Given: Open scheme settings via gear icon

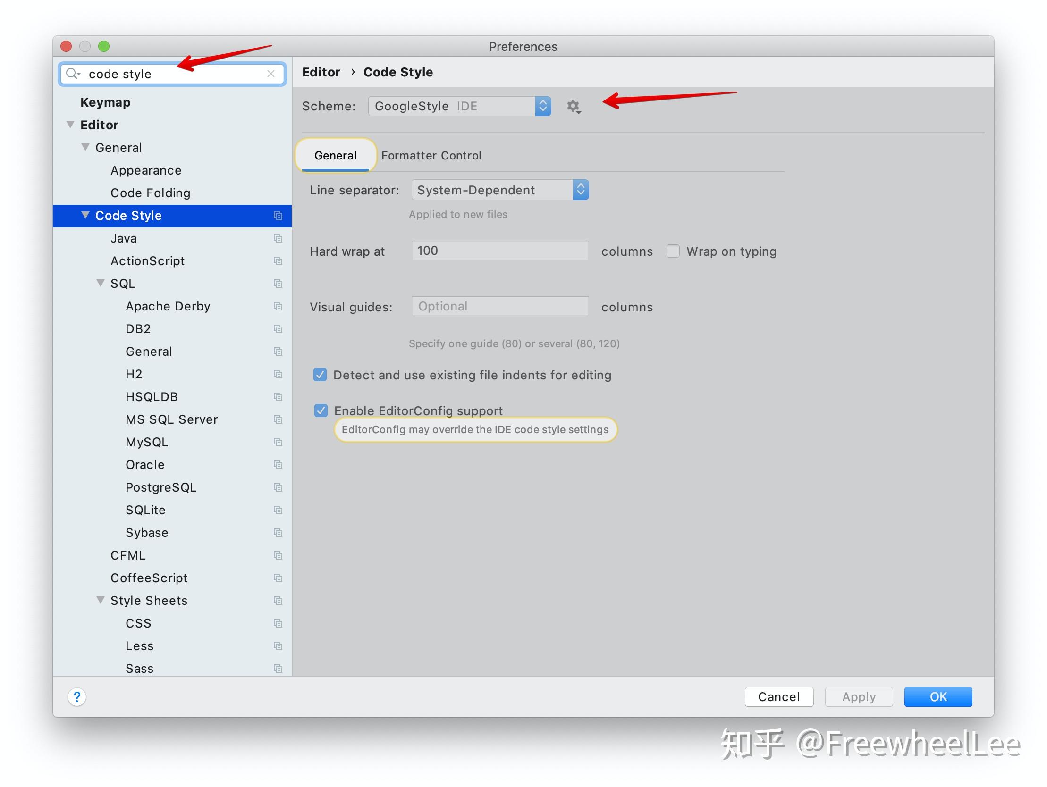Looking at the screenshot, I should coord(574,107).
